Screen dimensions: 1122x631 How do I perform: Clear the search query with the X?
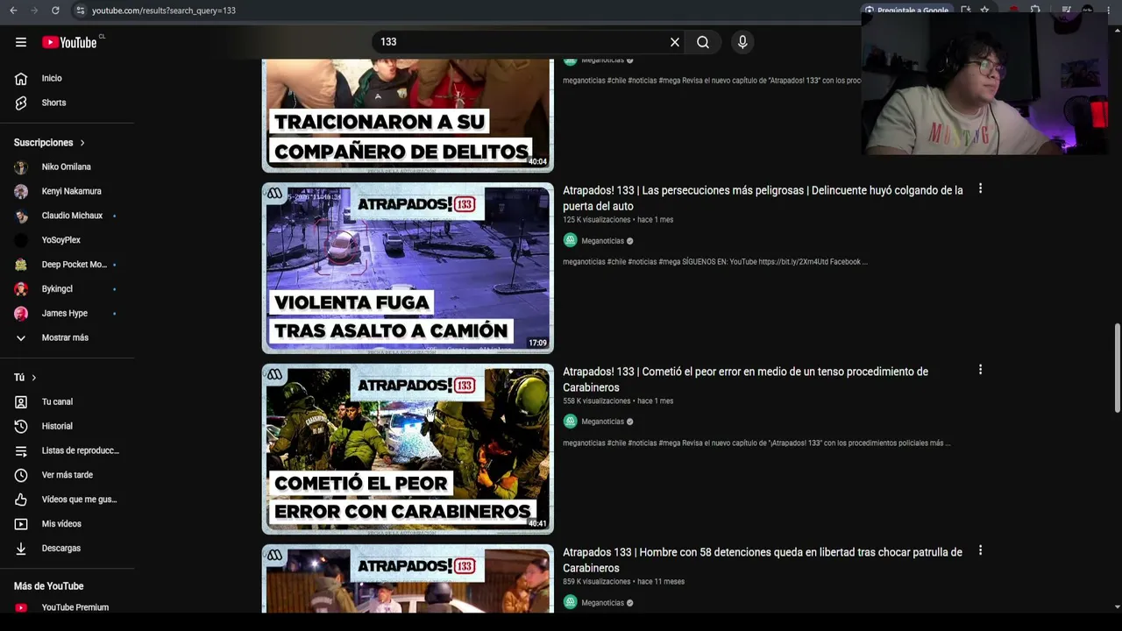pyautogui.click(x=675, y=42)
